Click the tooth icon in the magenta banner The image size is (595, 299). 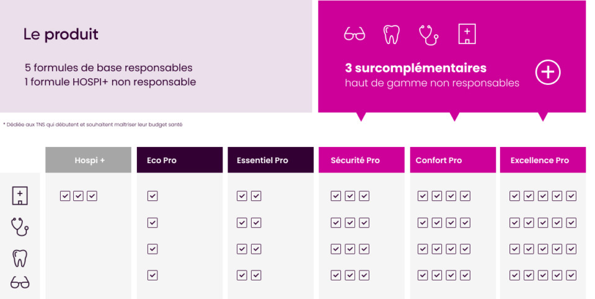(x=392, y=34)
